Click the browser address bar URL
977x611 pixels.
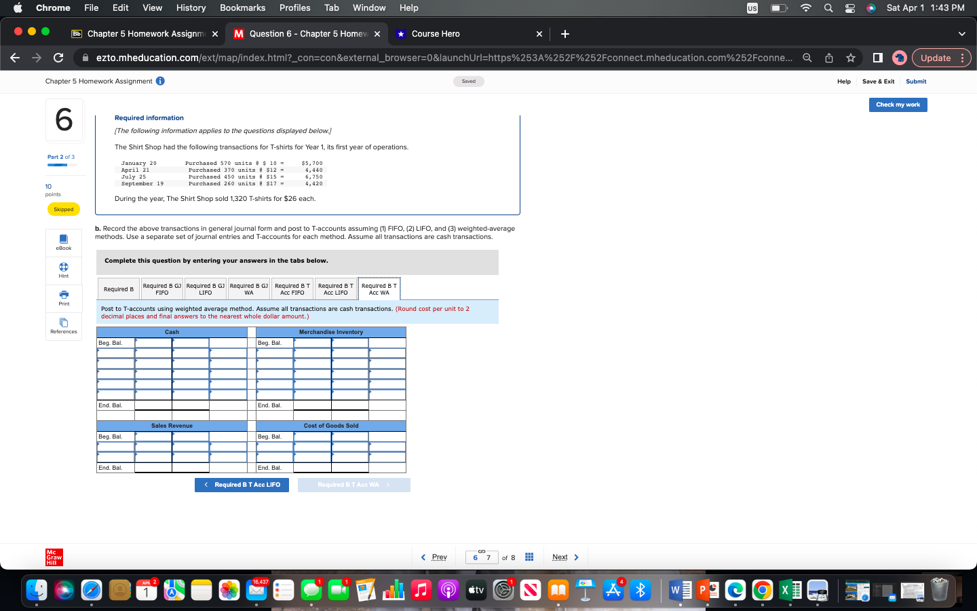click(x=444, y=58)
